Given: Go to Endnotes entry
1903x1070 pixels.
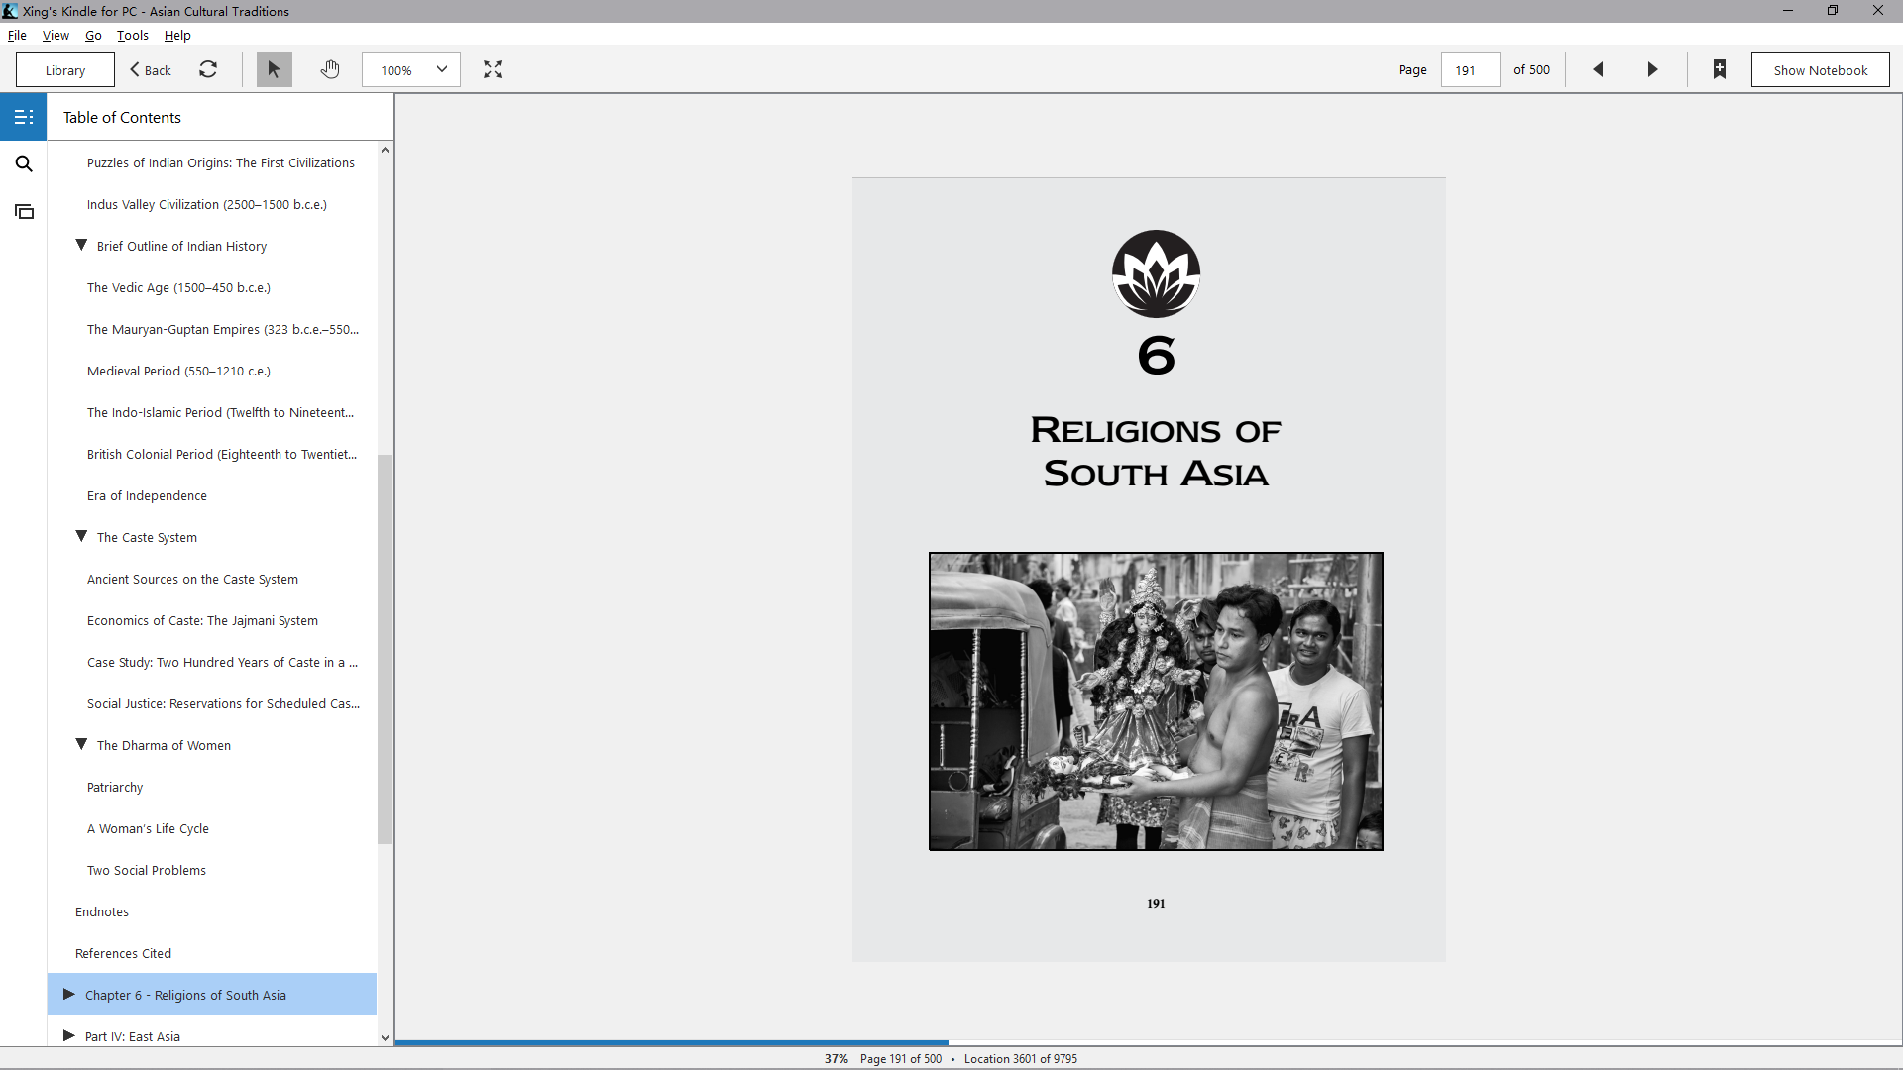Looking at the screenshot, I should click(x=102, y=912).
